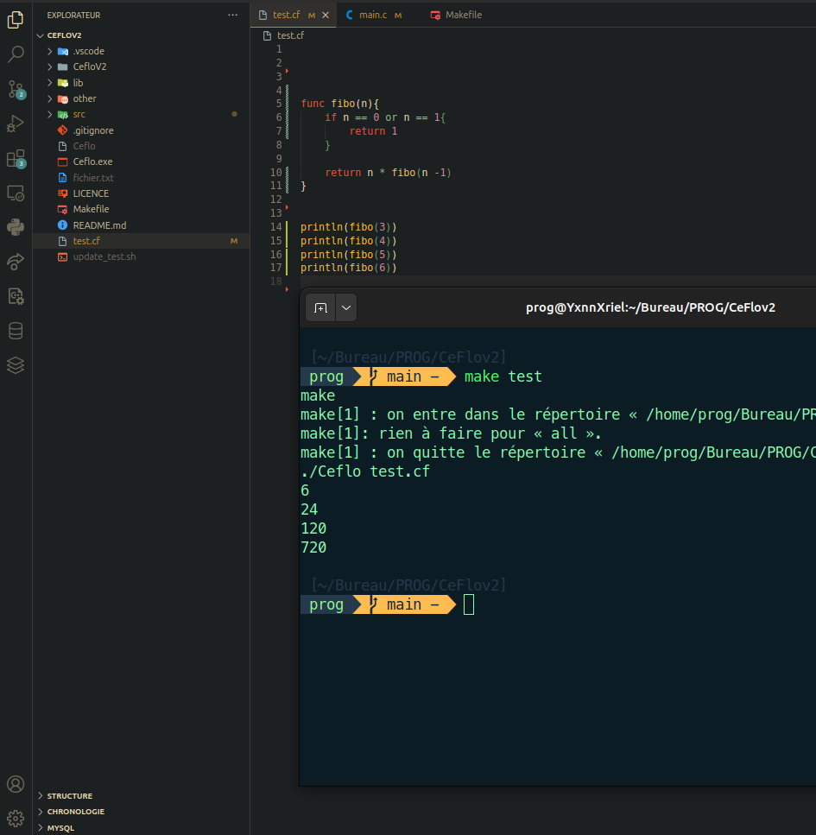Screen dimensions: 816x835
Task: Expand the other folder
Action: pyautogui.click(x=49, y=98)
